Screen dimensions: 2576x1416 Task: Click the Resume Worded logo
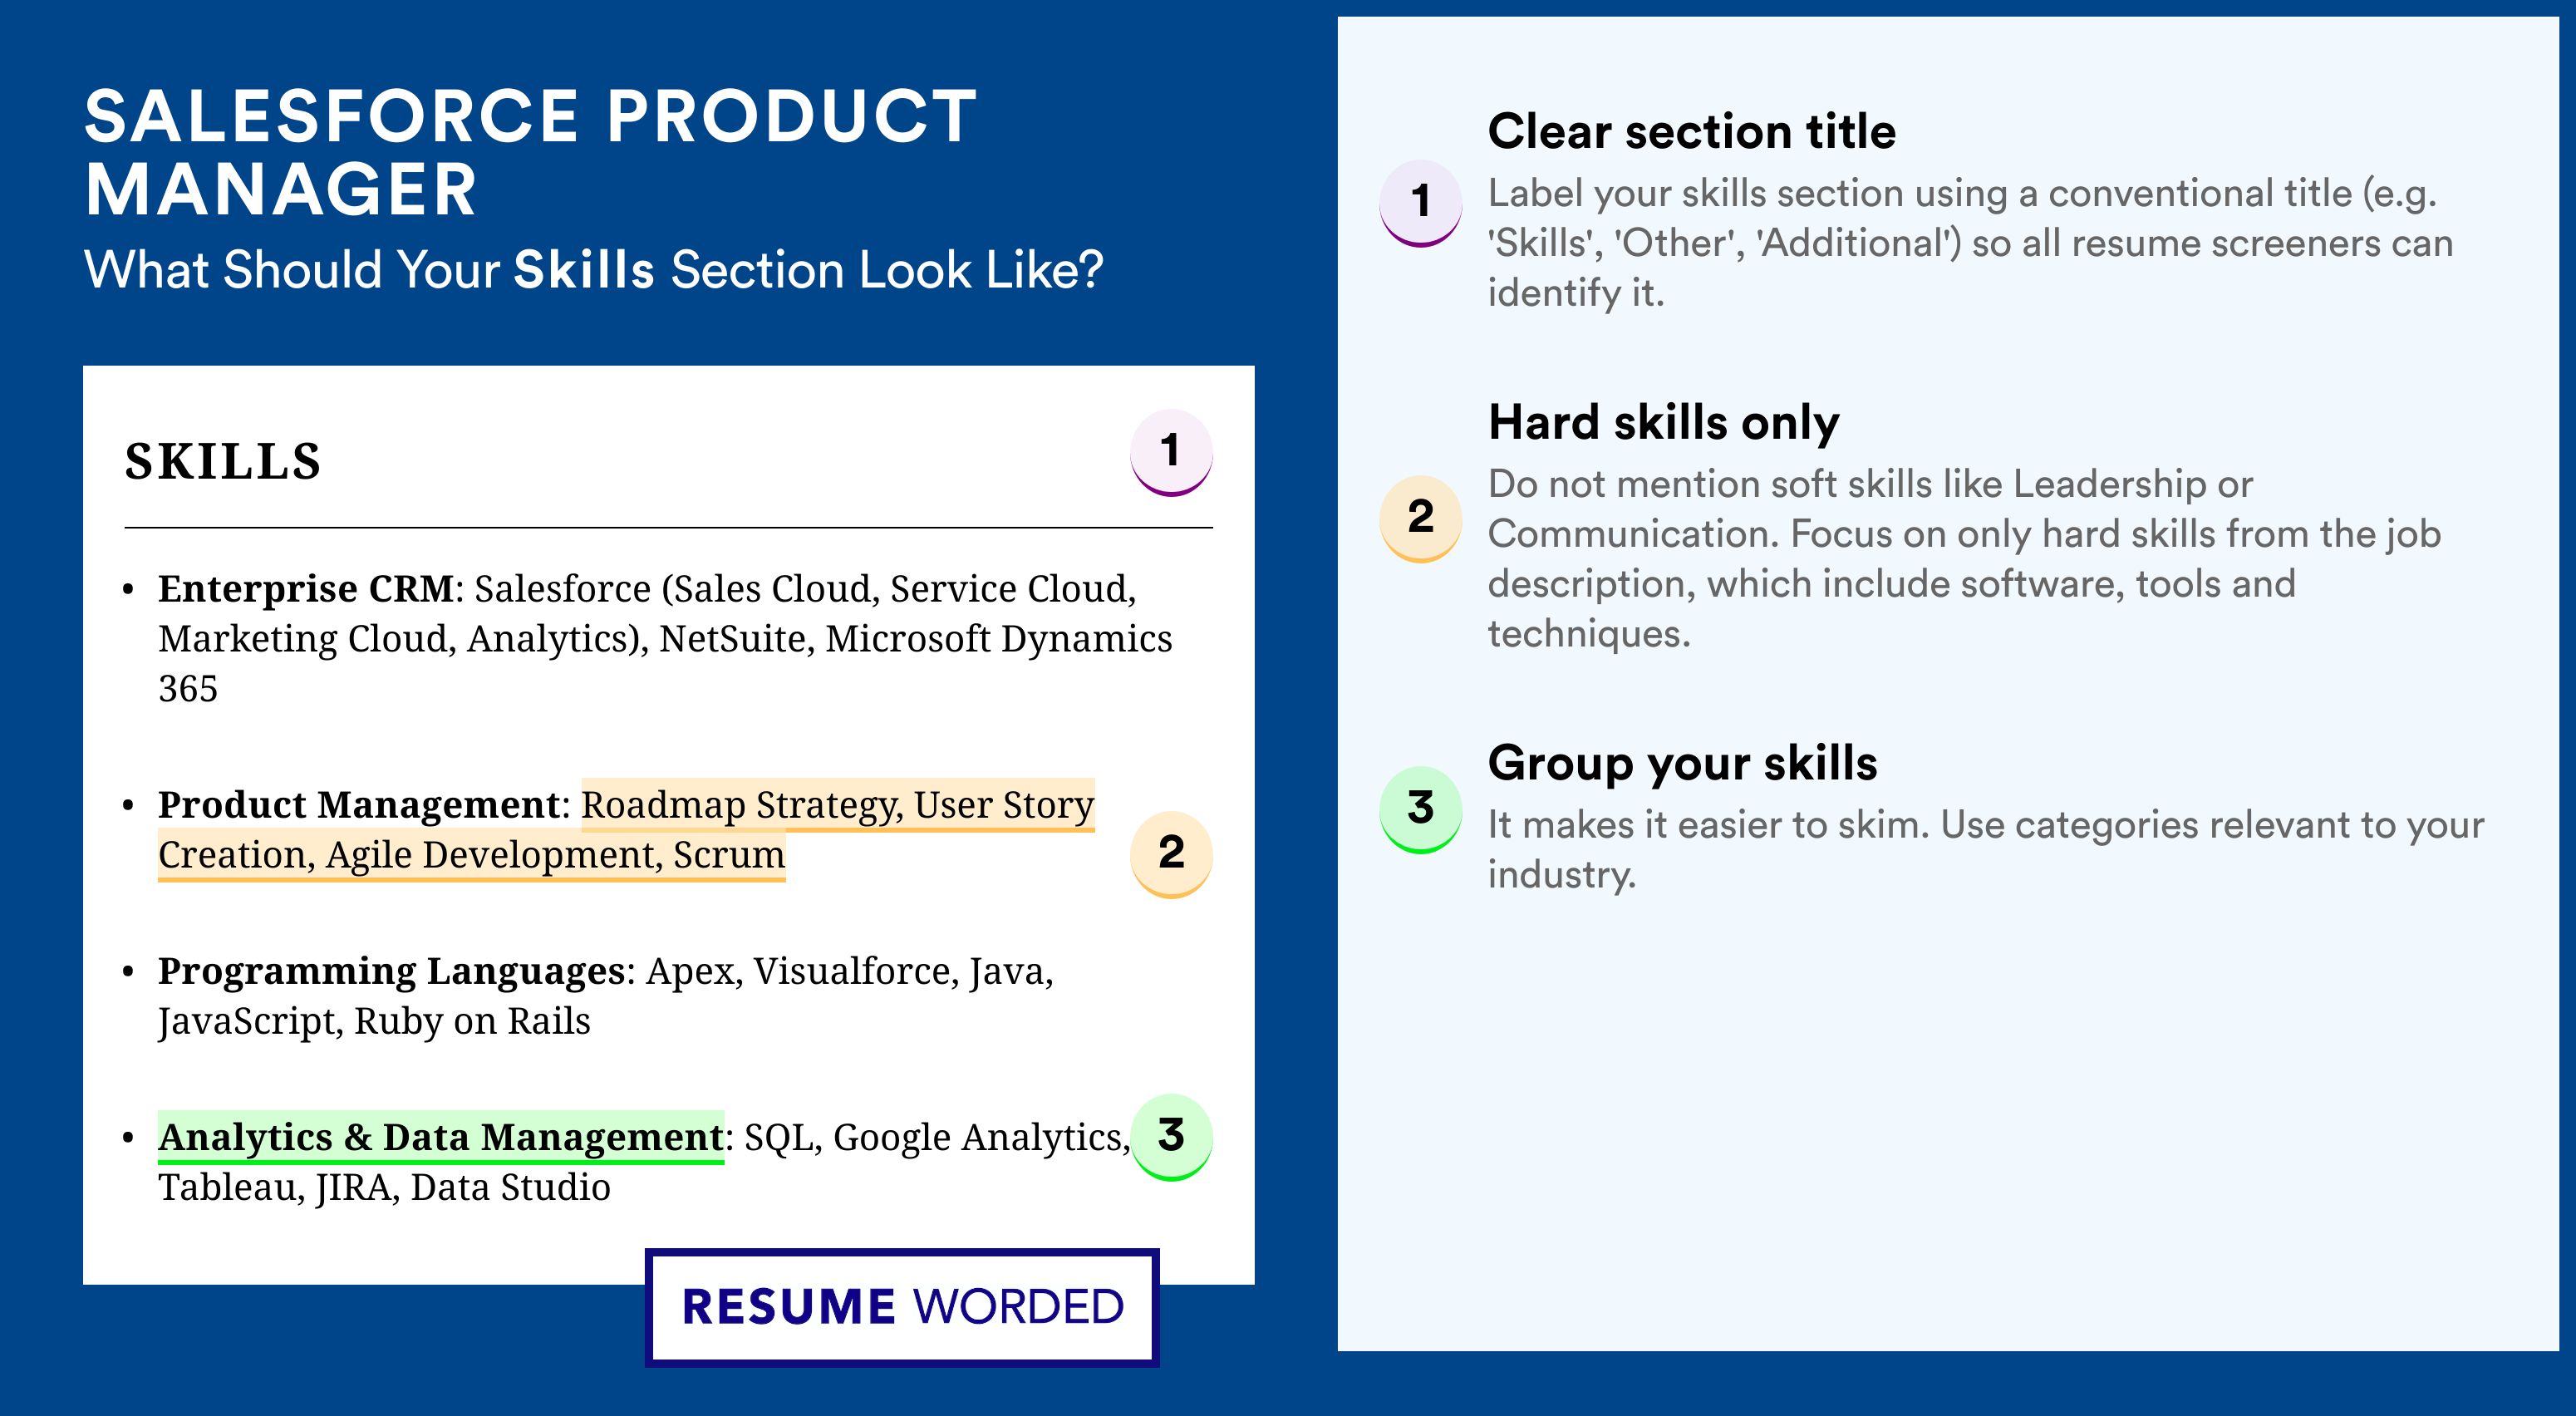coord(902,1307)
